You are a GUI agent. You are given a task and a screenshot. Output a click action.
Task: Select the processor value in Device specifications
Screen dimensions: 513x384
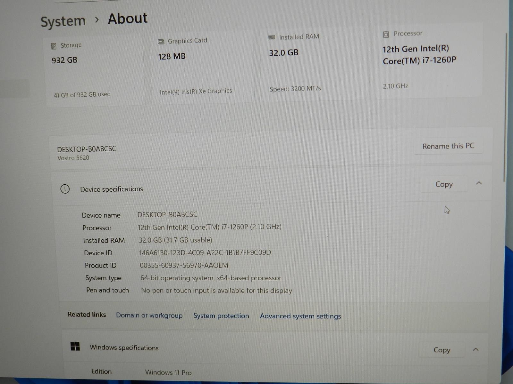click(x=209, y=227)
